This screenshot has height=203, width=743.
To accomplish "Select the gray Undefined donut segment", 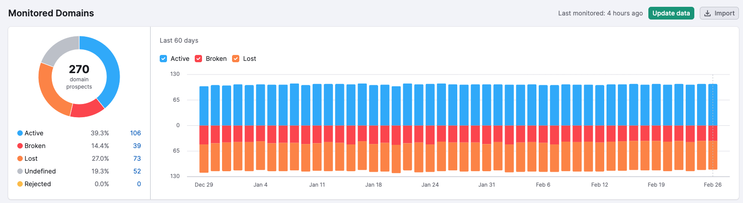I will pos(60,50).
